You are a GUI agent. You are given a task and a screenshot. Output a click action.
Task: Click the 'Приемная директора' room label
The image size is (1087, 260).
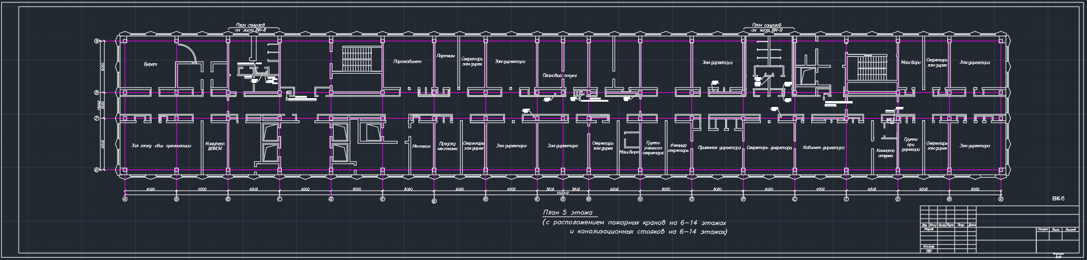tap(719, 148)
